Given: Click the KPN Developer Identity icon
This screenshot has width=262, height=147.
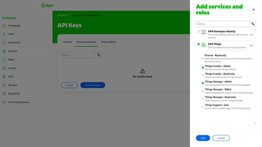Looking at the screenshot, I should click(203, 32).
